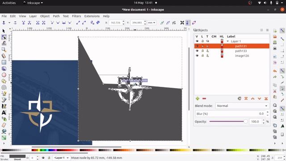Open the Layer 1 selector in status bar

pos(61,158)
